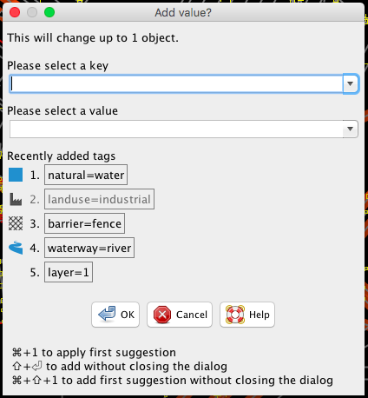
Task: Apply recent tag natural=water
Action: (86, 175)
